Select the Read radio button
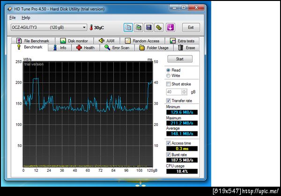The width and height of the screenshot is (281, 196). pos(168,70)
